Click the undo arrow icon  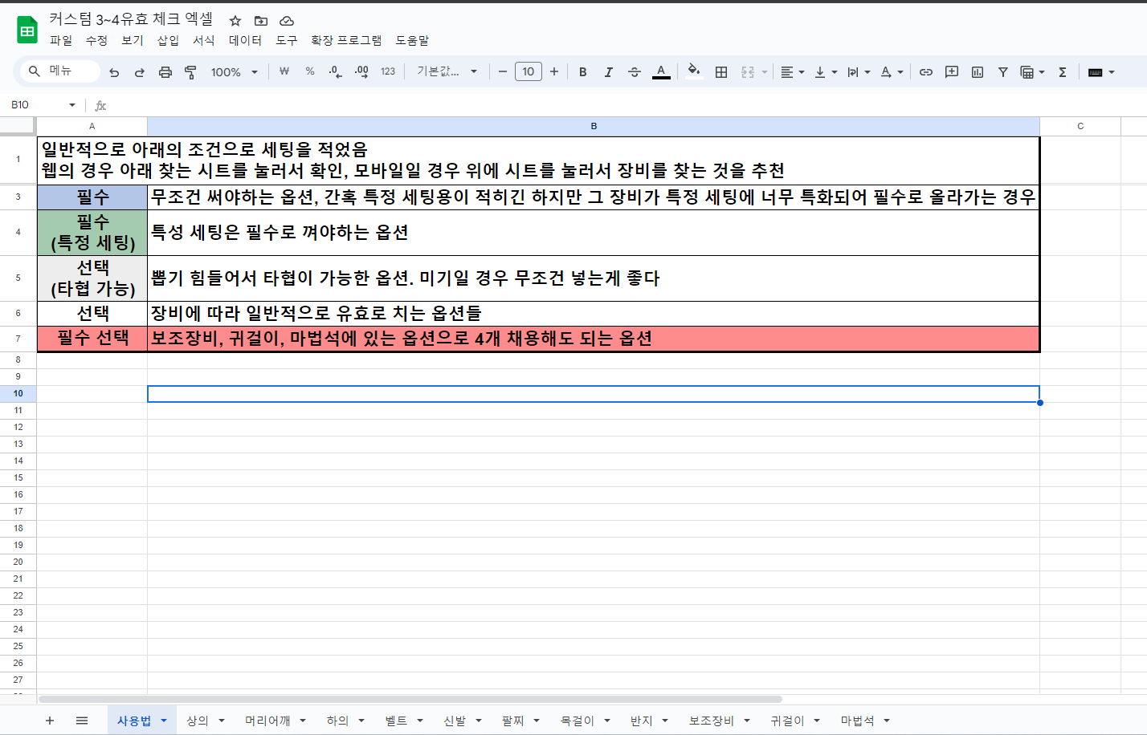tap(114, 72)
